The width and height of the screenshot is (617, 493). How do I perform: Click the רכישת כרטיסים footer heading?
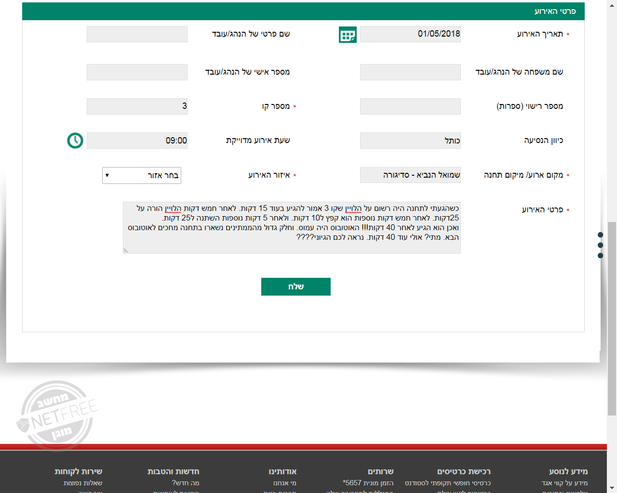click(464, 471)
